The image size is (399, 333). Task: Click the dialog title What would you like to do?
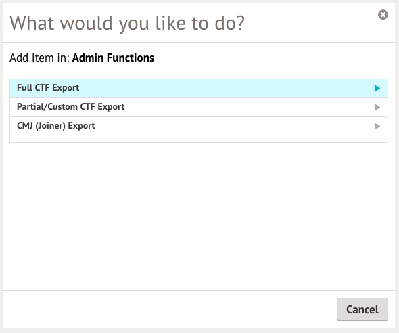(127, 23)
